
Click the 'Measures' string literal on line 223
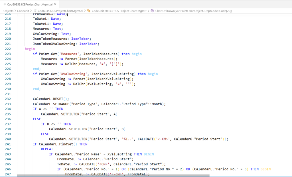point(69,54)
